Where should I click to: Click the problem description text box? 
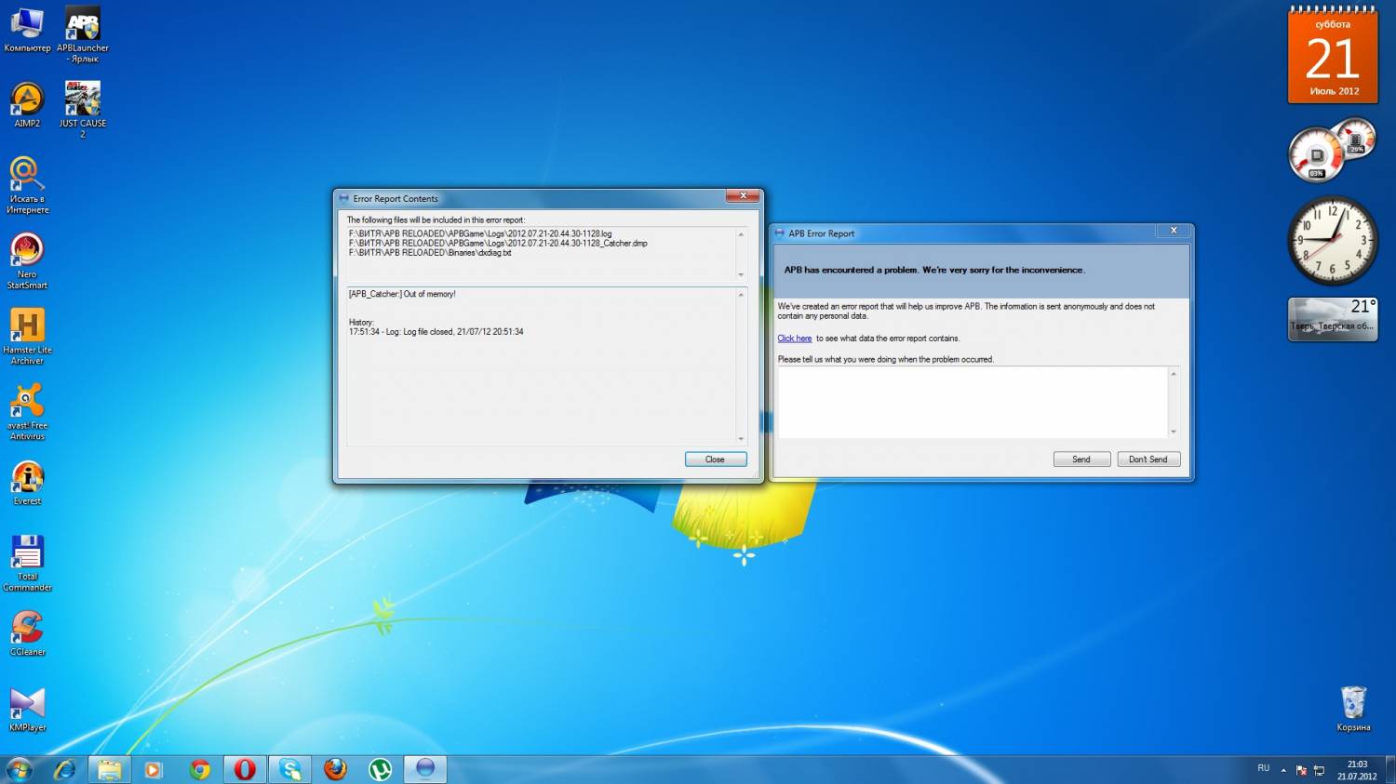tap(973, 402)
